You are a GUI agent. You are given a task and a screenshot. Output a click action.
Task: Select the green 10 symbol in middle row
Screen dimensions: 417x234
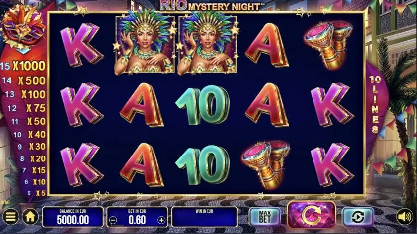(x=203, y=105)
